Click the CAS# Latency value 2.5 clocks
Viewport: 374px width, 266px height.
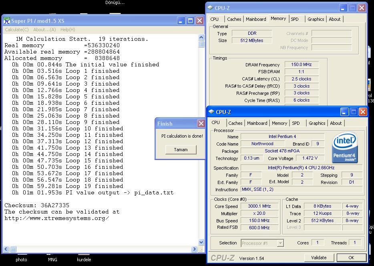pyautogui.click(x=302, y=79)
